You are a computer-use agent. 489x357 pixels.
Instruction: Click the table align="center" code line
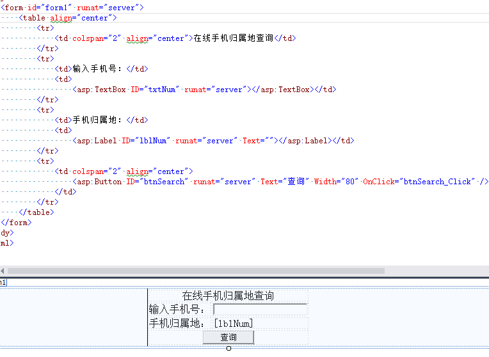[x=68, y=18]
